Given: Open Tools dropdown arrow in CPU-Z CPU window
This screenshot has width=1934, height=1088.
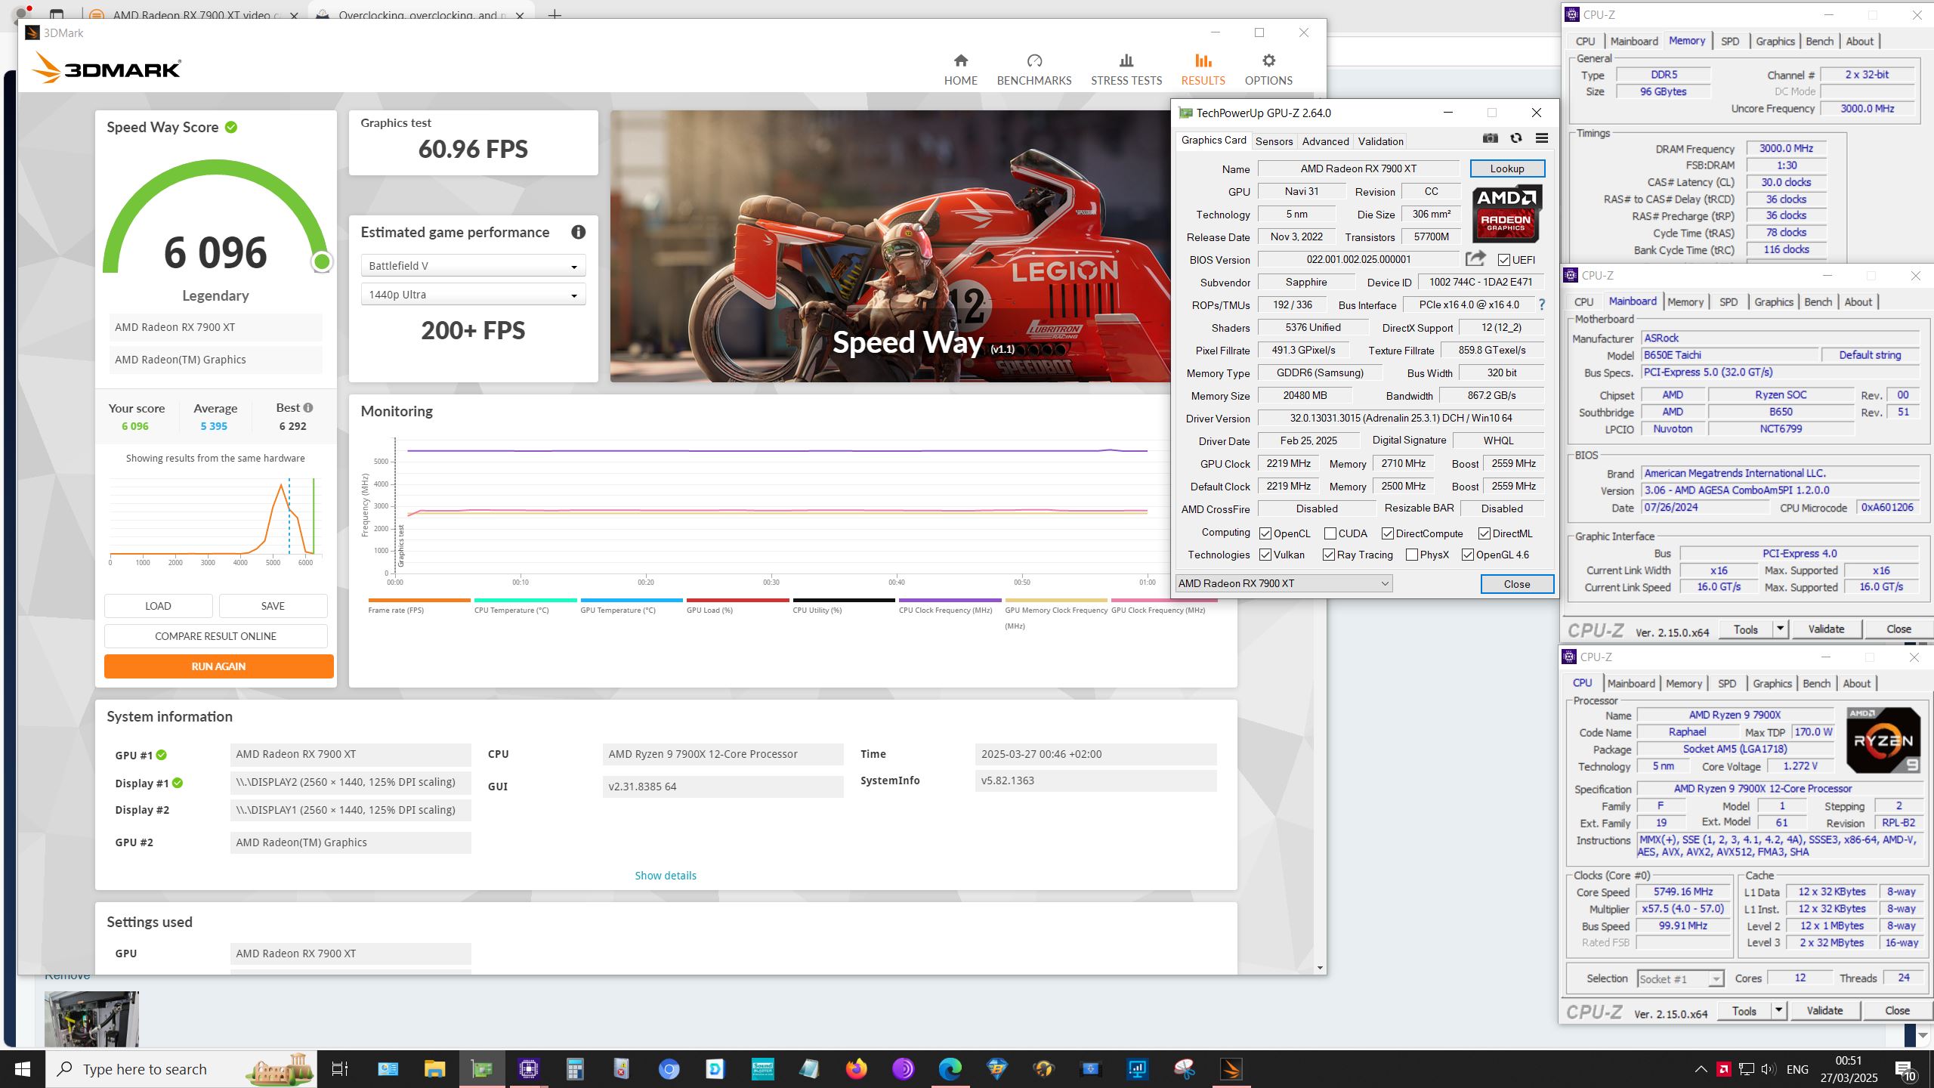Looking at the screenshot, I should click(1778, 1010).
